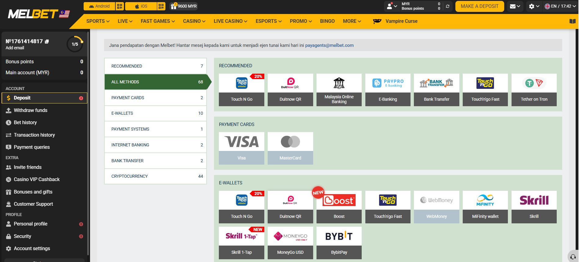Expand the PROMO menu
The width and height of the screenshot is (579, 262).
[301, 21]
